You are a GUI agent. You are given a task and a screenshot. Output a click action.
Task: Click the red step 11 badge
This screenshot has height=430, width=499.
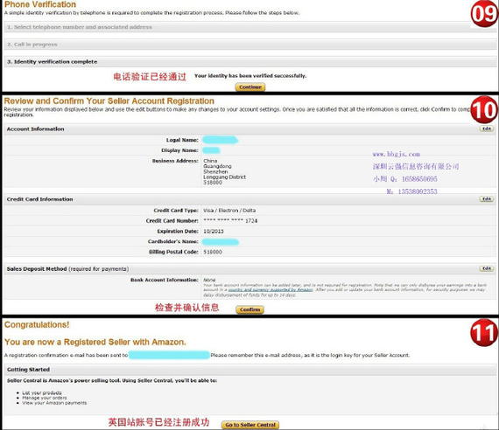(484, 333)
